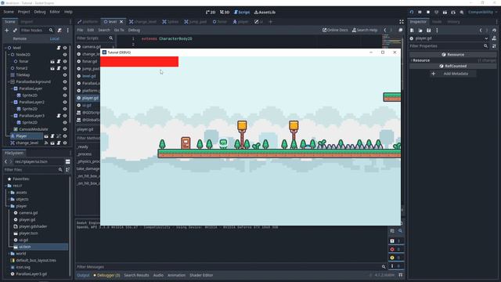
Task: Open property tools icon beside filter
Action: coord(494,46)
